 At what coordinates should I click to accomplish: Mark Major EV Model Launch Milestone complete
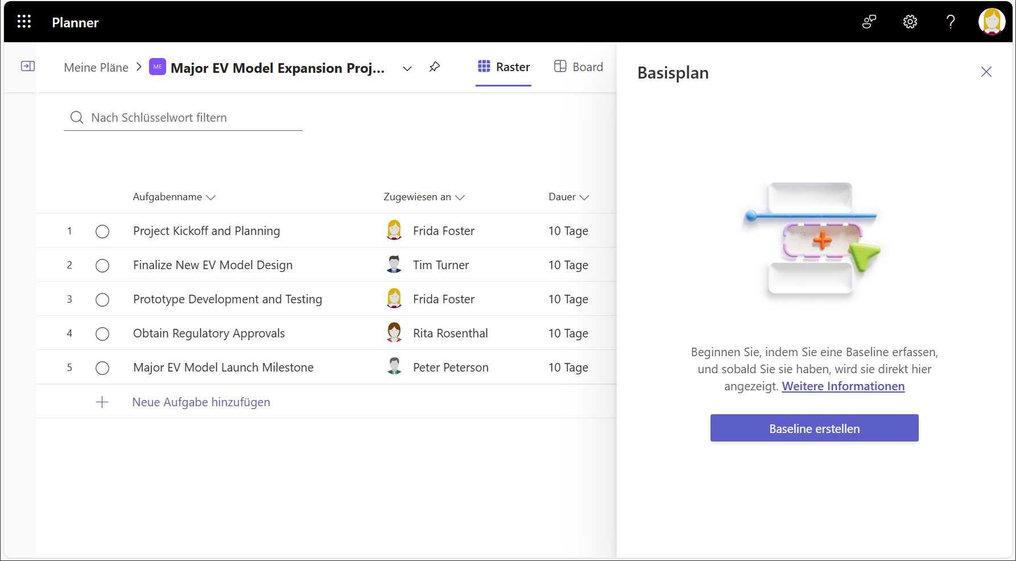point(102,368)
